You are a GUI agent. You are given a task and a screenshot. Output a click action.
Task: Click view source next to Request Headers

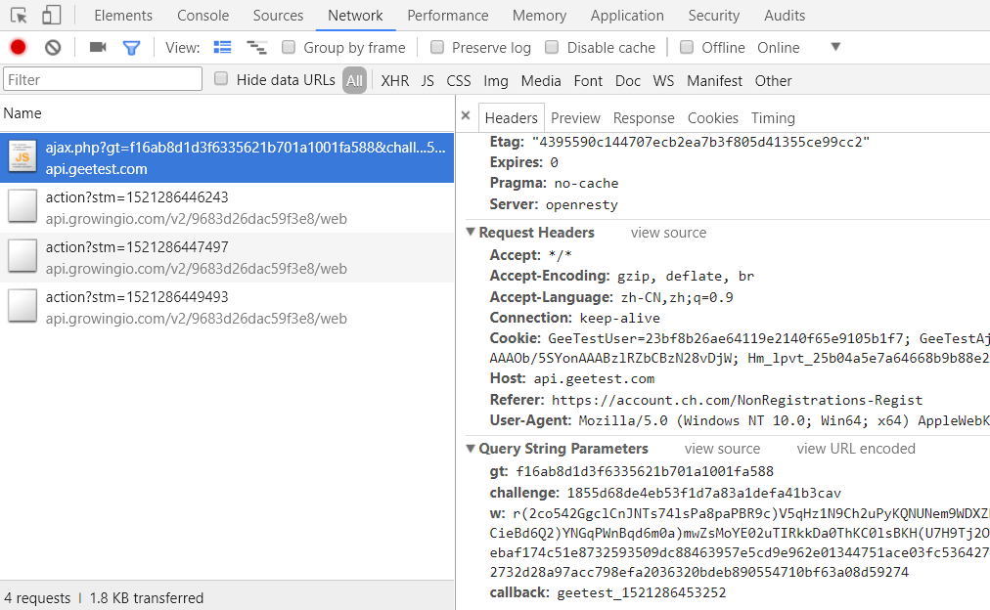pyautogui.click(x=668, y=233)
